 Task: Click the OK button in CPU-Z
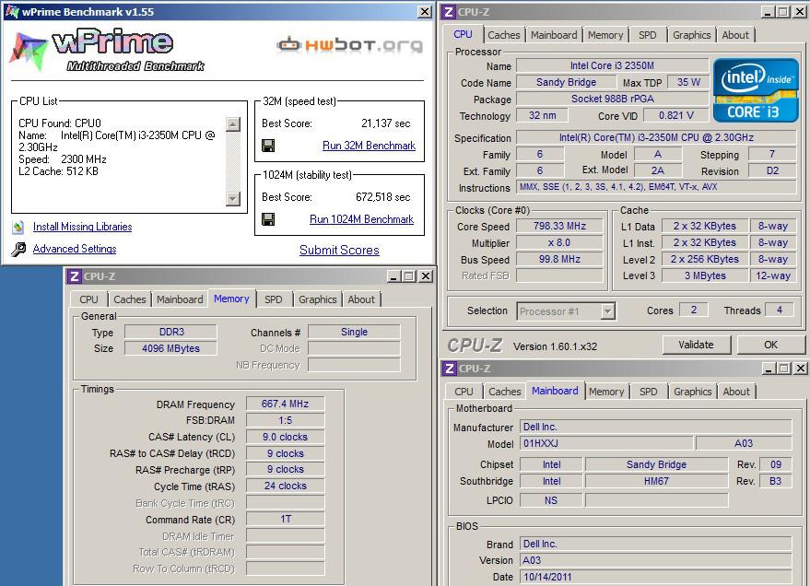click(770, 345)
